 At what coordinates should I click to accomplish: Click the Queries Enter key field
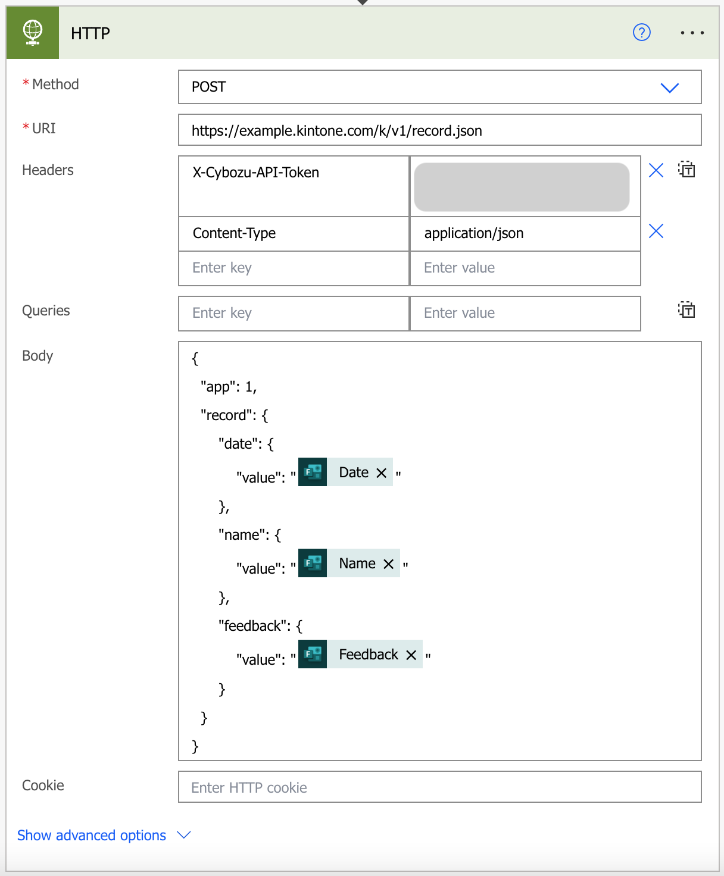(294, 314)
